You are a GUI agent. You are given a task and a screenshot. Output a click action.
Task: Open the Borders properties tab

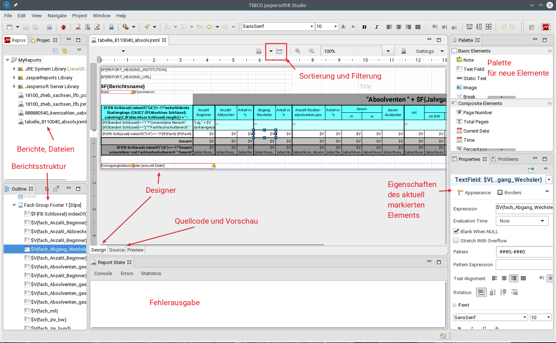tap(509, 192)
